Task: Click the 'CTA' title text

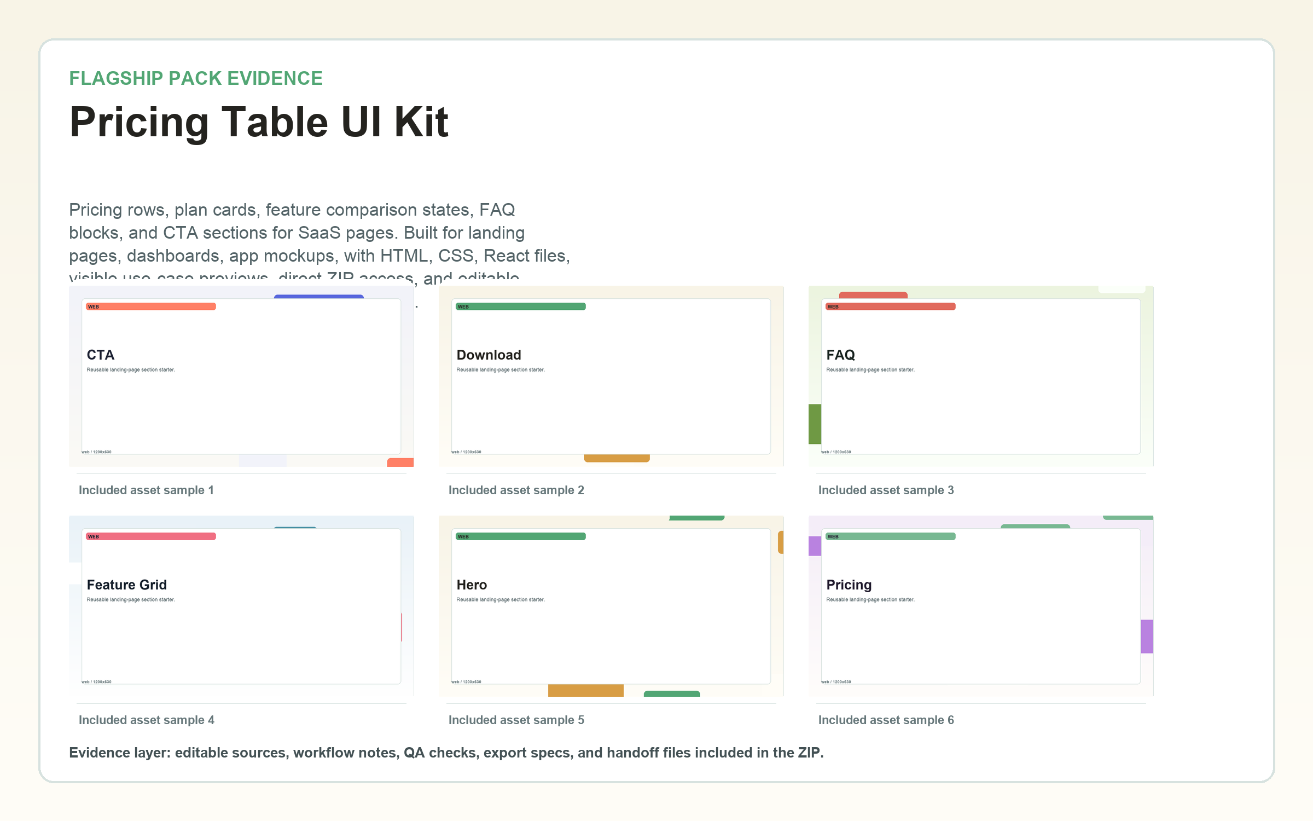Action: tap(101, 355)
